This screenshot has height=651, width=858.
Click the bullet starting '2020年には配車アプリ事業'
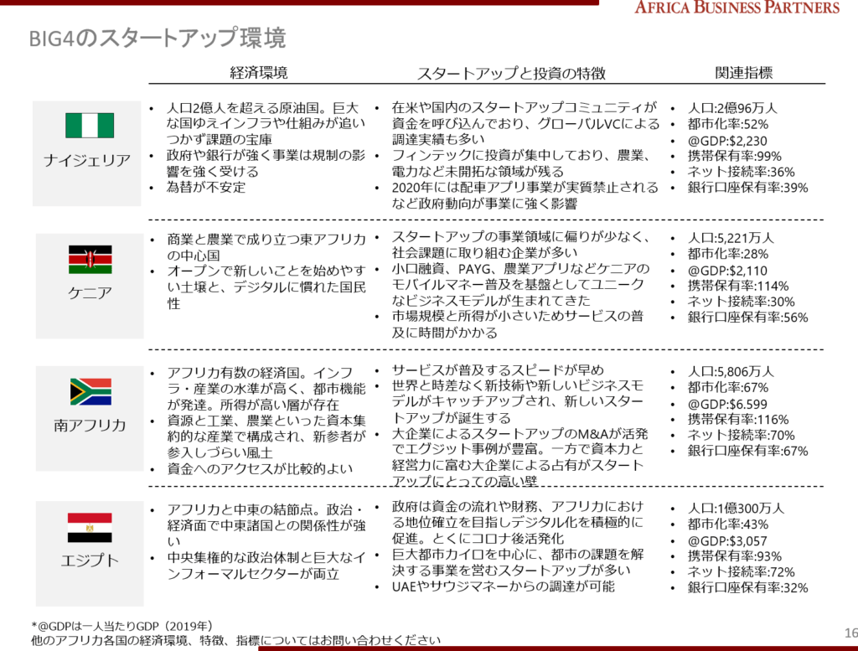[x=525, y=196]
